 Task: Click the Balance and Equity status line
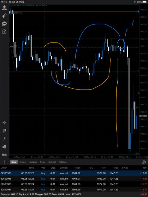point(41,194)
